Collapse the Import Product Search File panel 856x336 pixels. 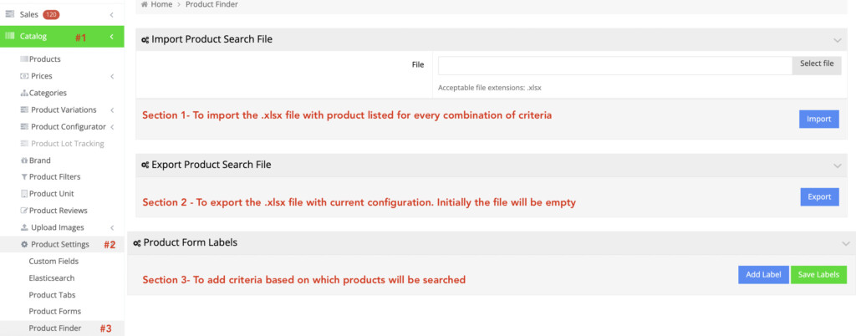(837, 40)
